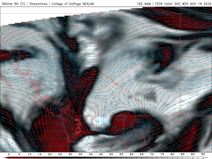Screen dimensions: 212x159
Task: Click the 45 label on the color scale
Action: point(101,154)
